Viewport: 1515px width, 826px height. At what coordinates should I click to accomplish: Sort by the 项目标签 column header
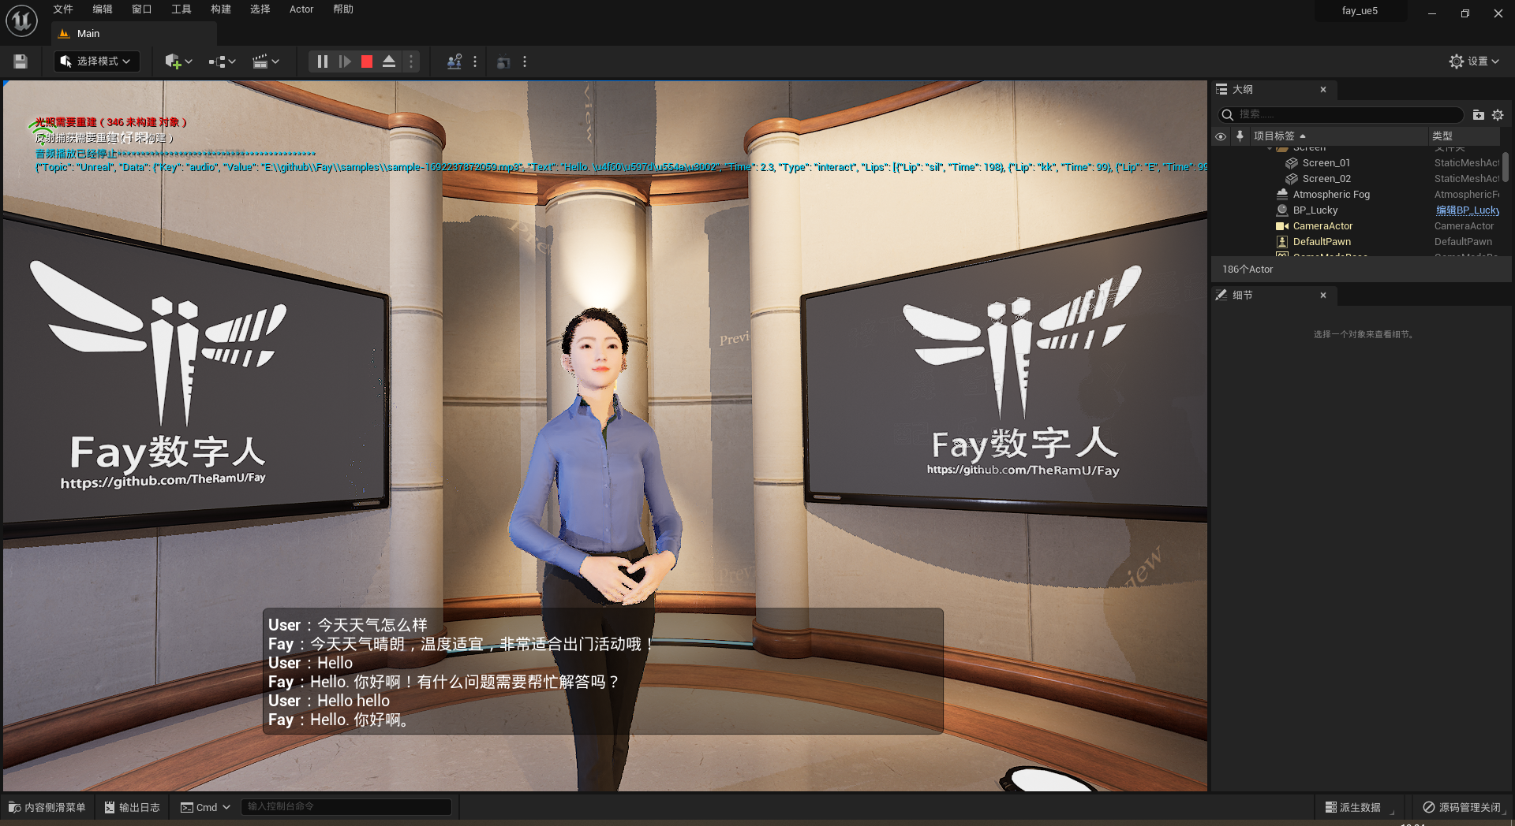[x=1338, y=136]
